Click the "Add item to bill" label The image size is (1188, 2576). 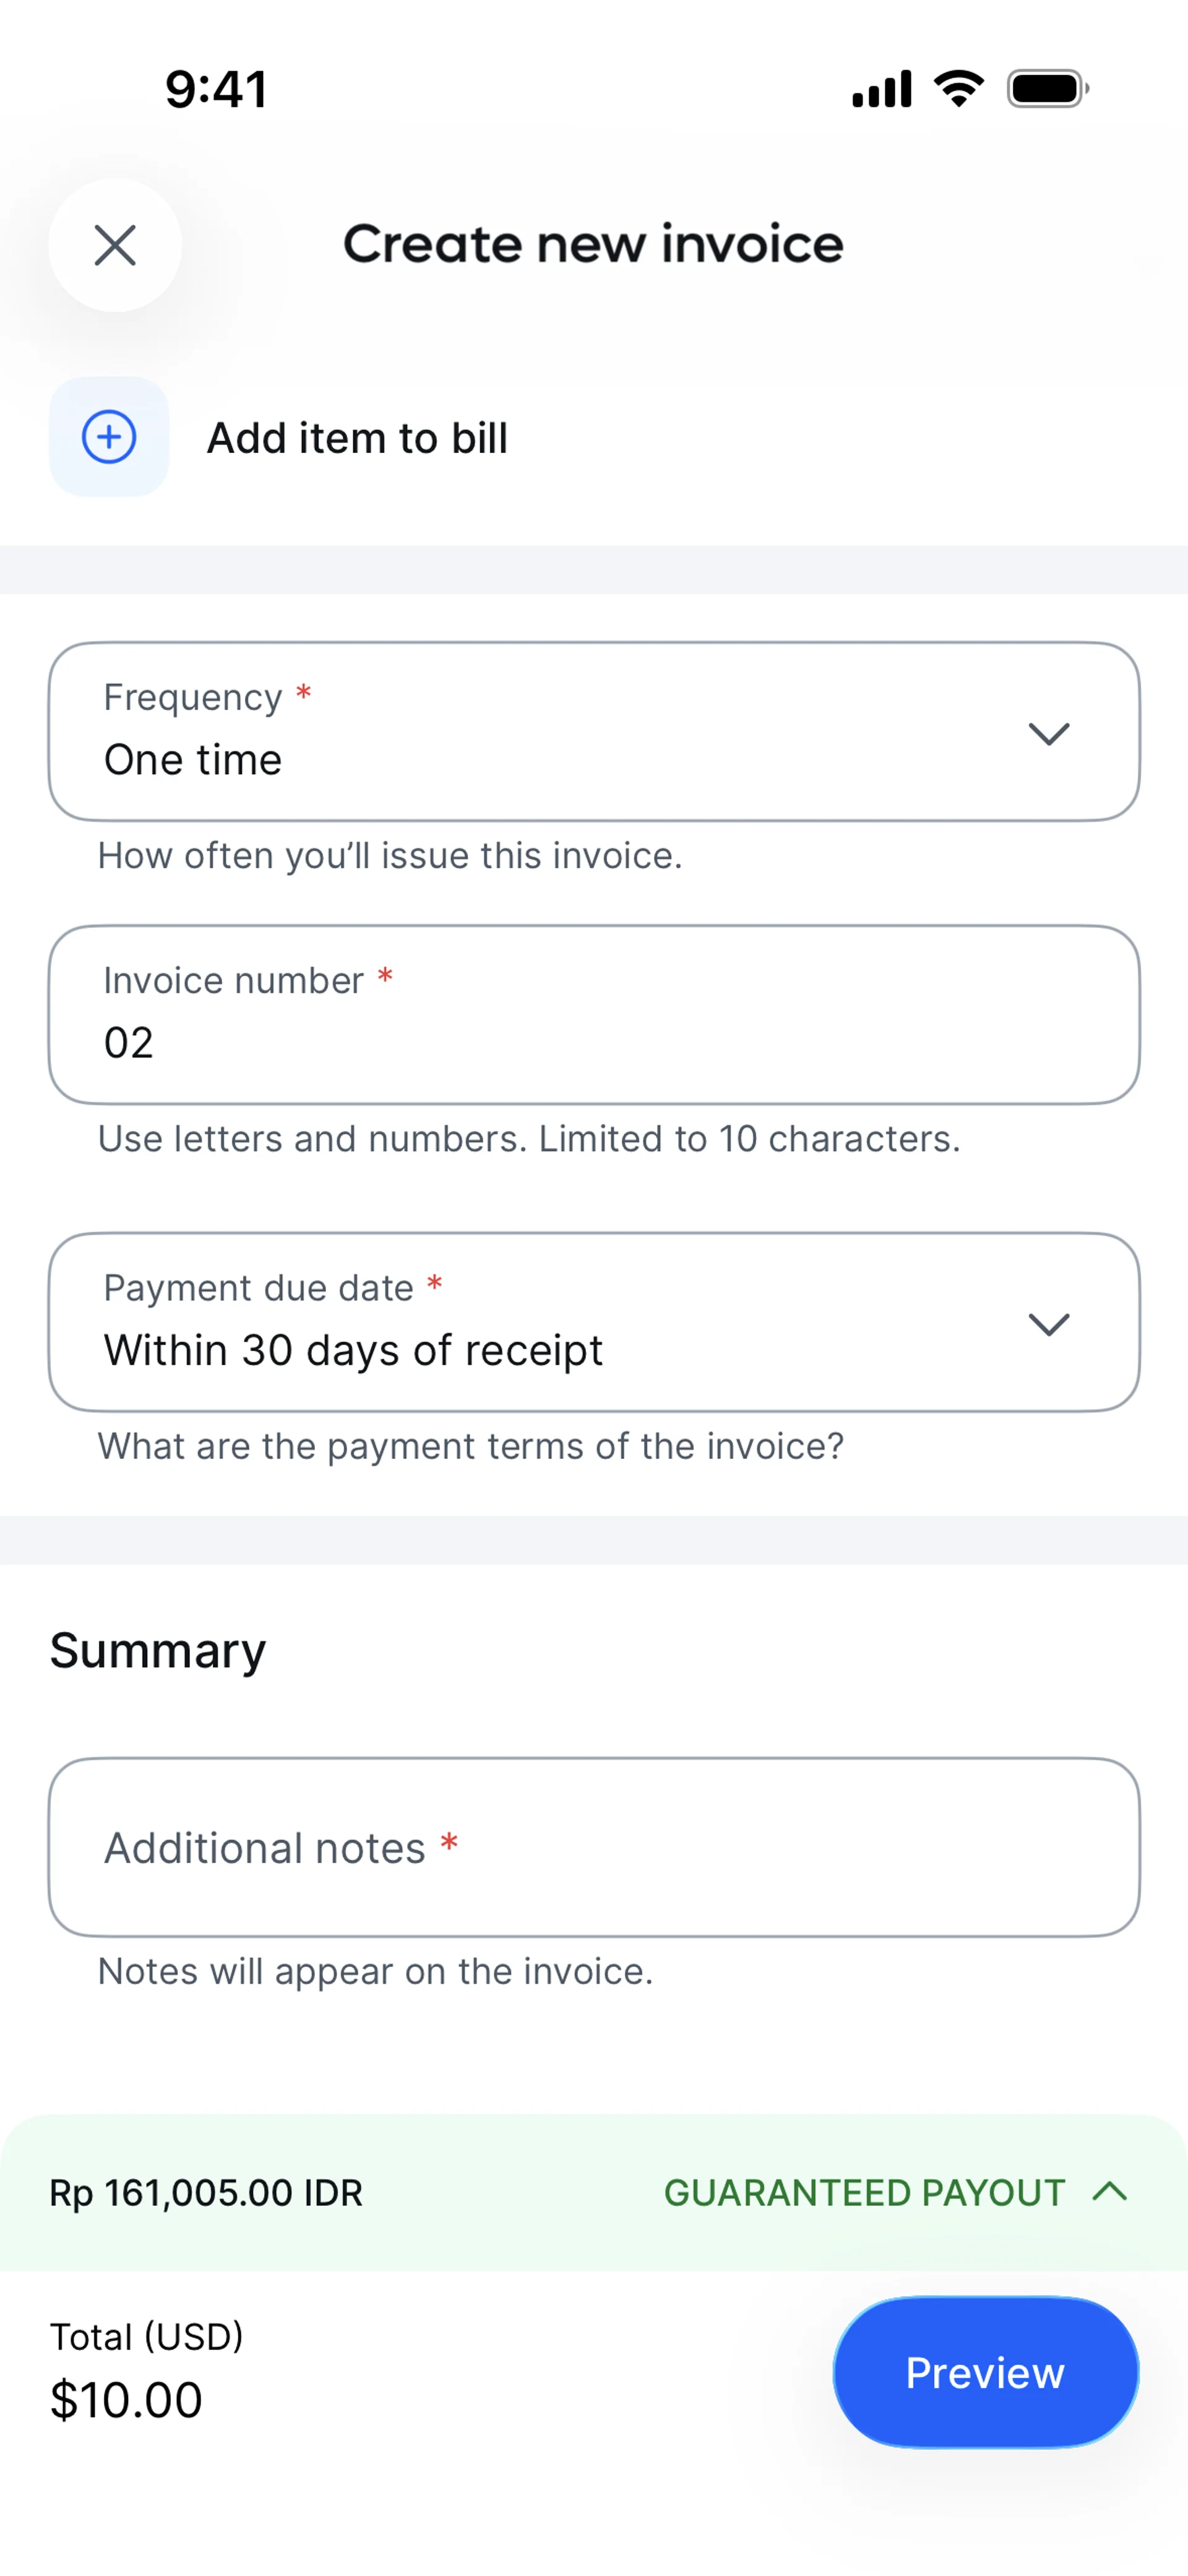tap(357, 438)
